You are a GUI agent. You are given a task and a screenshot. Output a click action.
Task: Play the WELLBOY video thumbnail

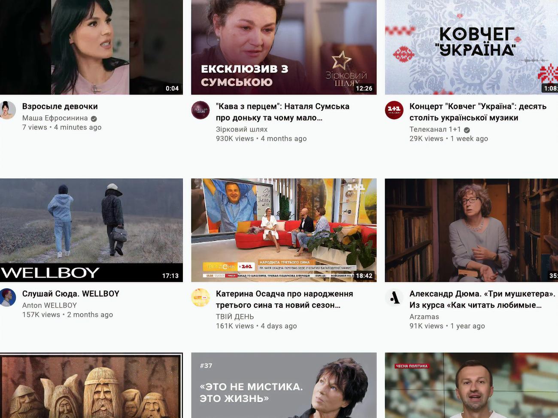click(91, 230)
